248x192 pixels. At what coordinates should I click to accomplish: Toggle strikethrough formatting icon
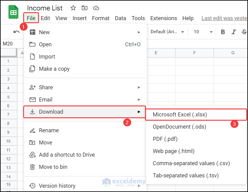[244, 32]
